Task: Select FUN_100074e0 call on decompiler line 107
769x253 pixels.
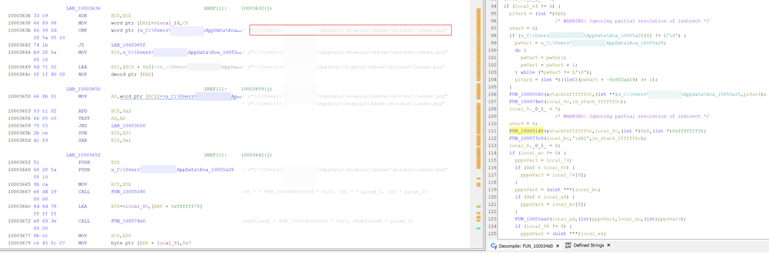Action: point(526,101)
